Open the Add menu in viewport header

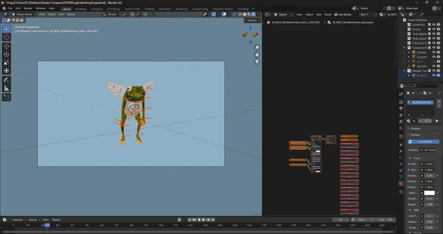pos(61,14)
